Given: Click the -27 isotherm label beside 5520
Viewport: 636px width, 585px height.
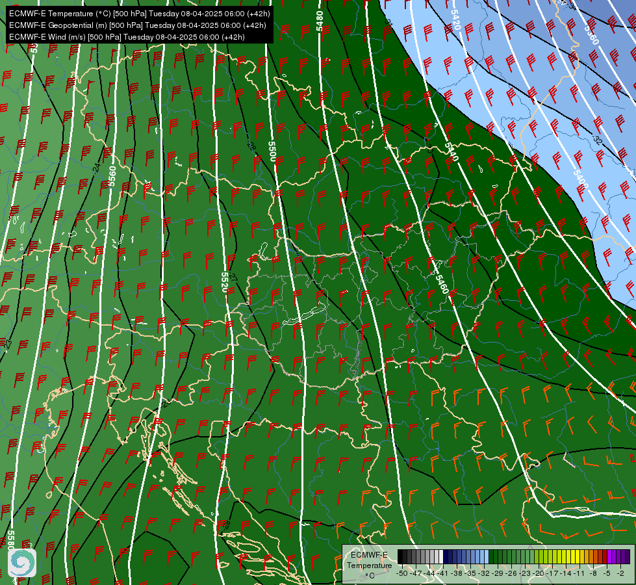Looking at the screenshot, I should [x=233, y=278].
